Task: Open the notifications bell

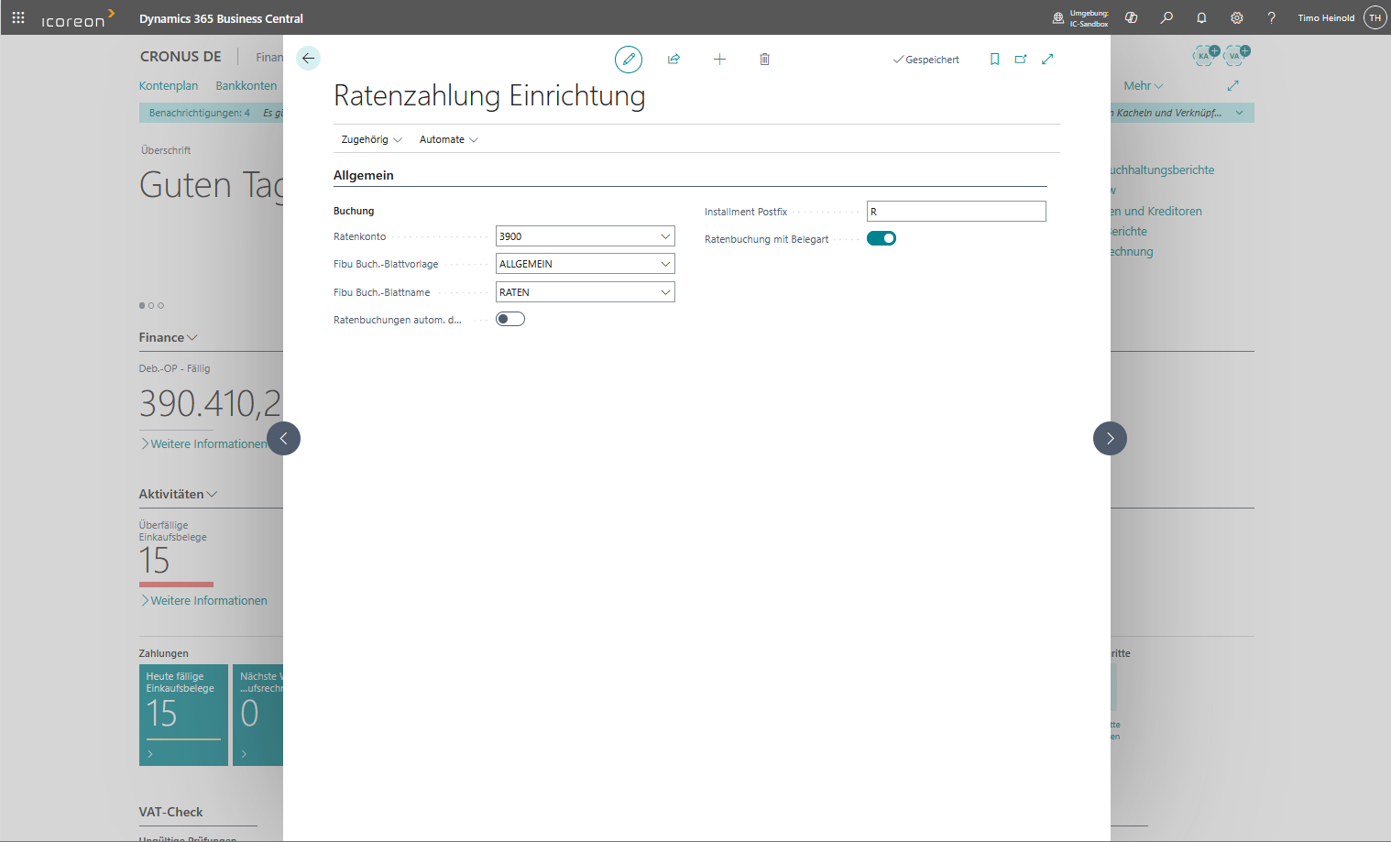Action: tap(1201, 17)
